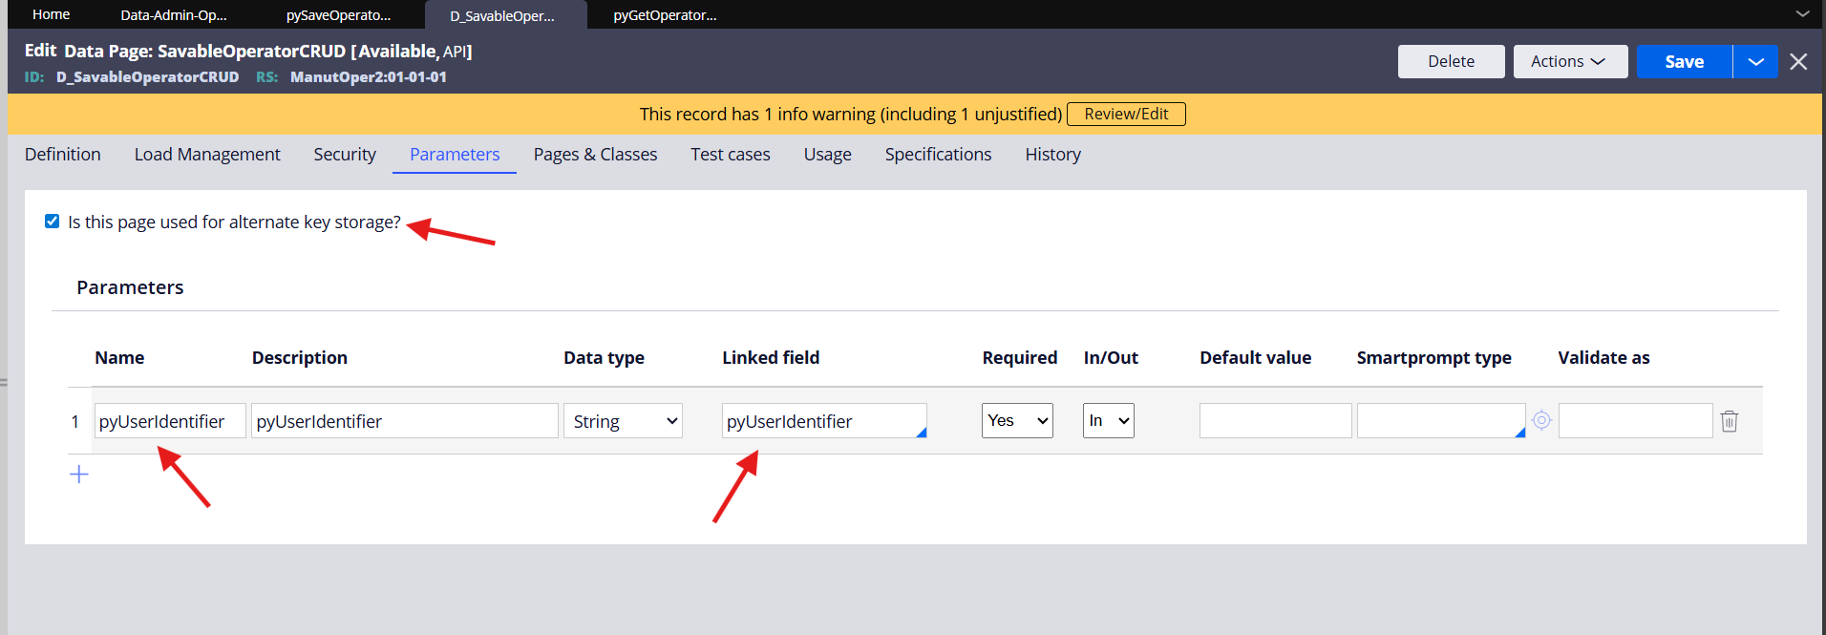
Task: Focus the Linked field input
Action: 821,421
